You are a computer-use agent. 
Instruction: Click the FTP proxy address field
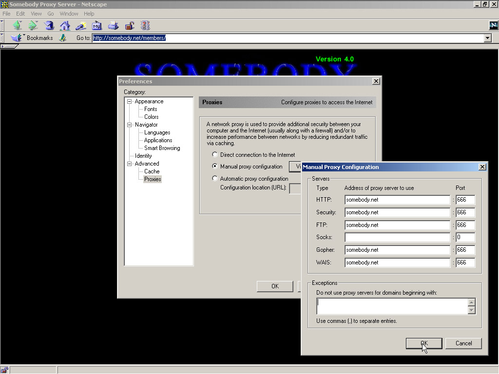tap(397, 225)
